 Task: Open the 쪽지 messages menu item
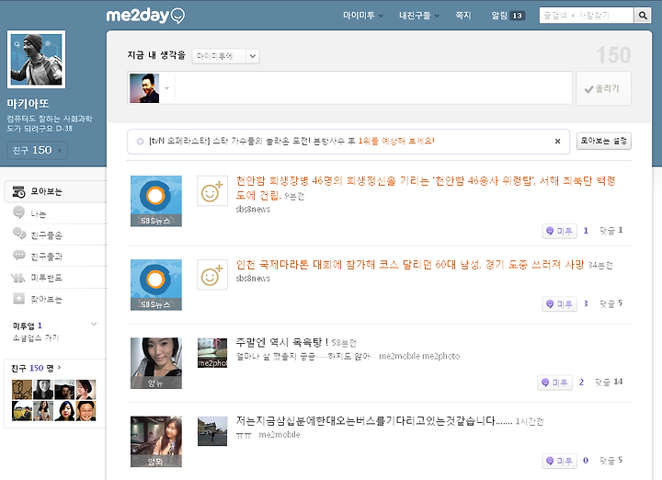point(462,16)
